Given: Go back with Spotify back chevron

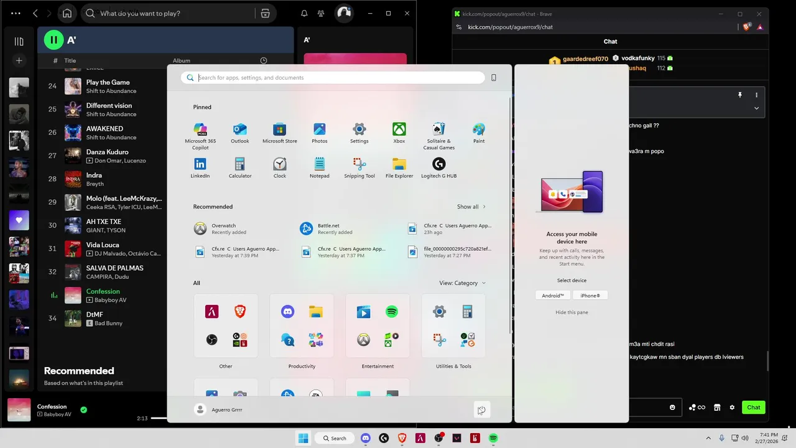Looking at the screenshot, I should point(35,13).
